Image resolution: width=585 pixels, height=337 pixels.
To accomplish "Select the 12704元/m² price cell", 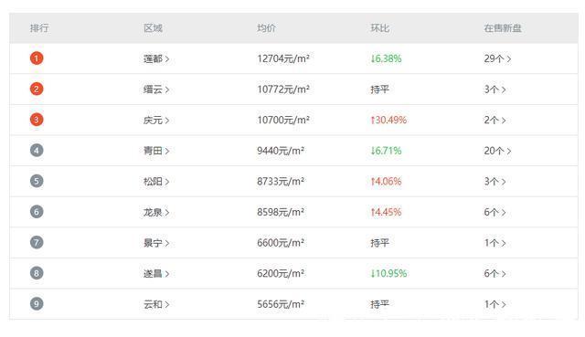I will click(283, 58).
